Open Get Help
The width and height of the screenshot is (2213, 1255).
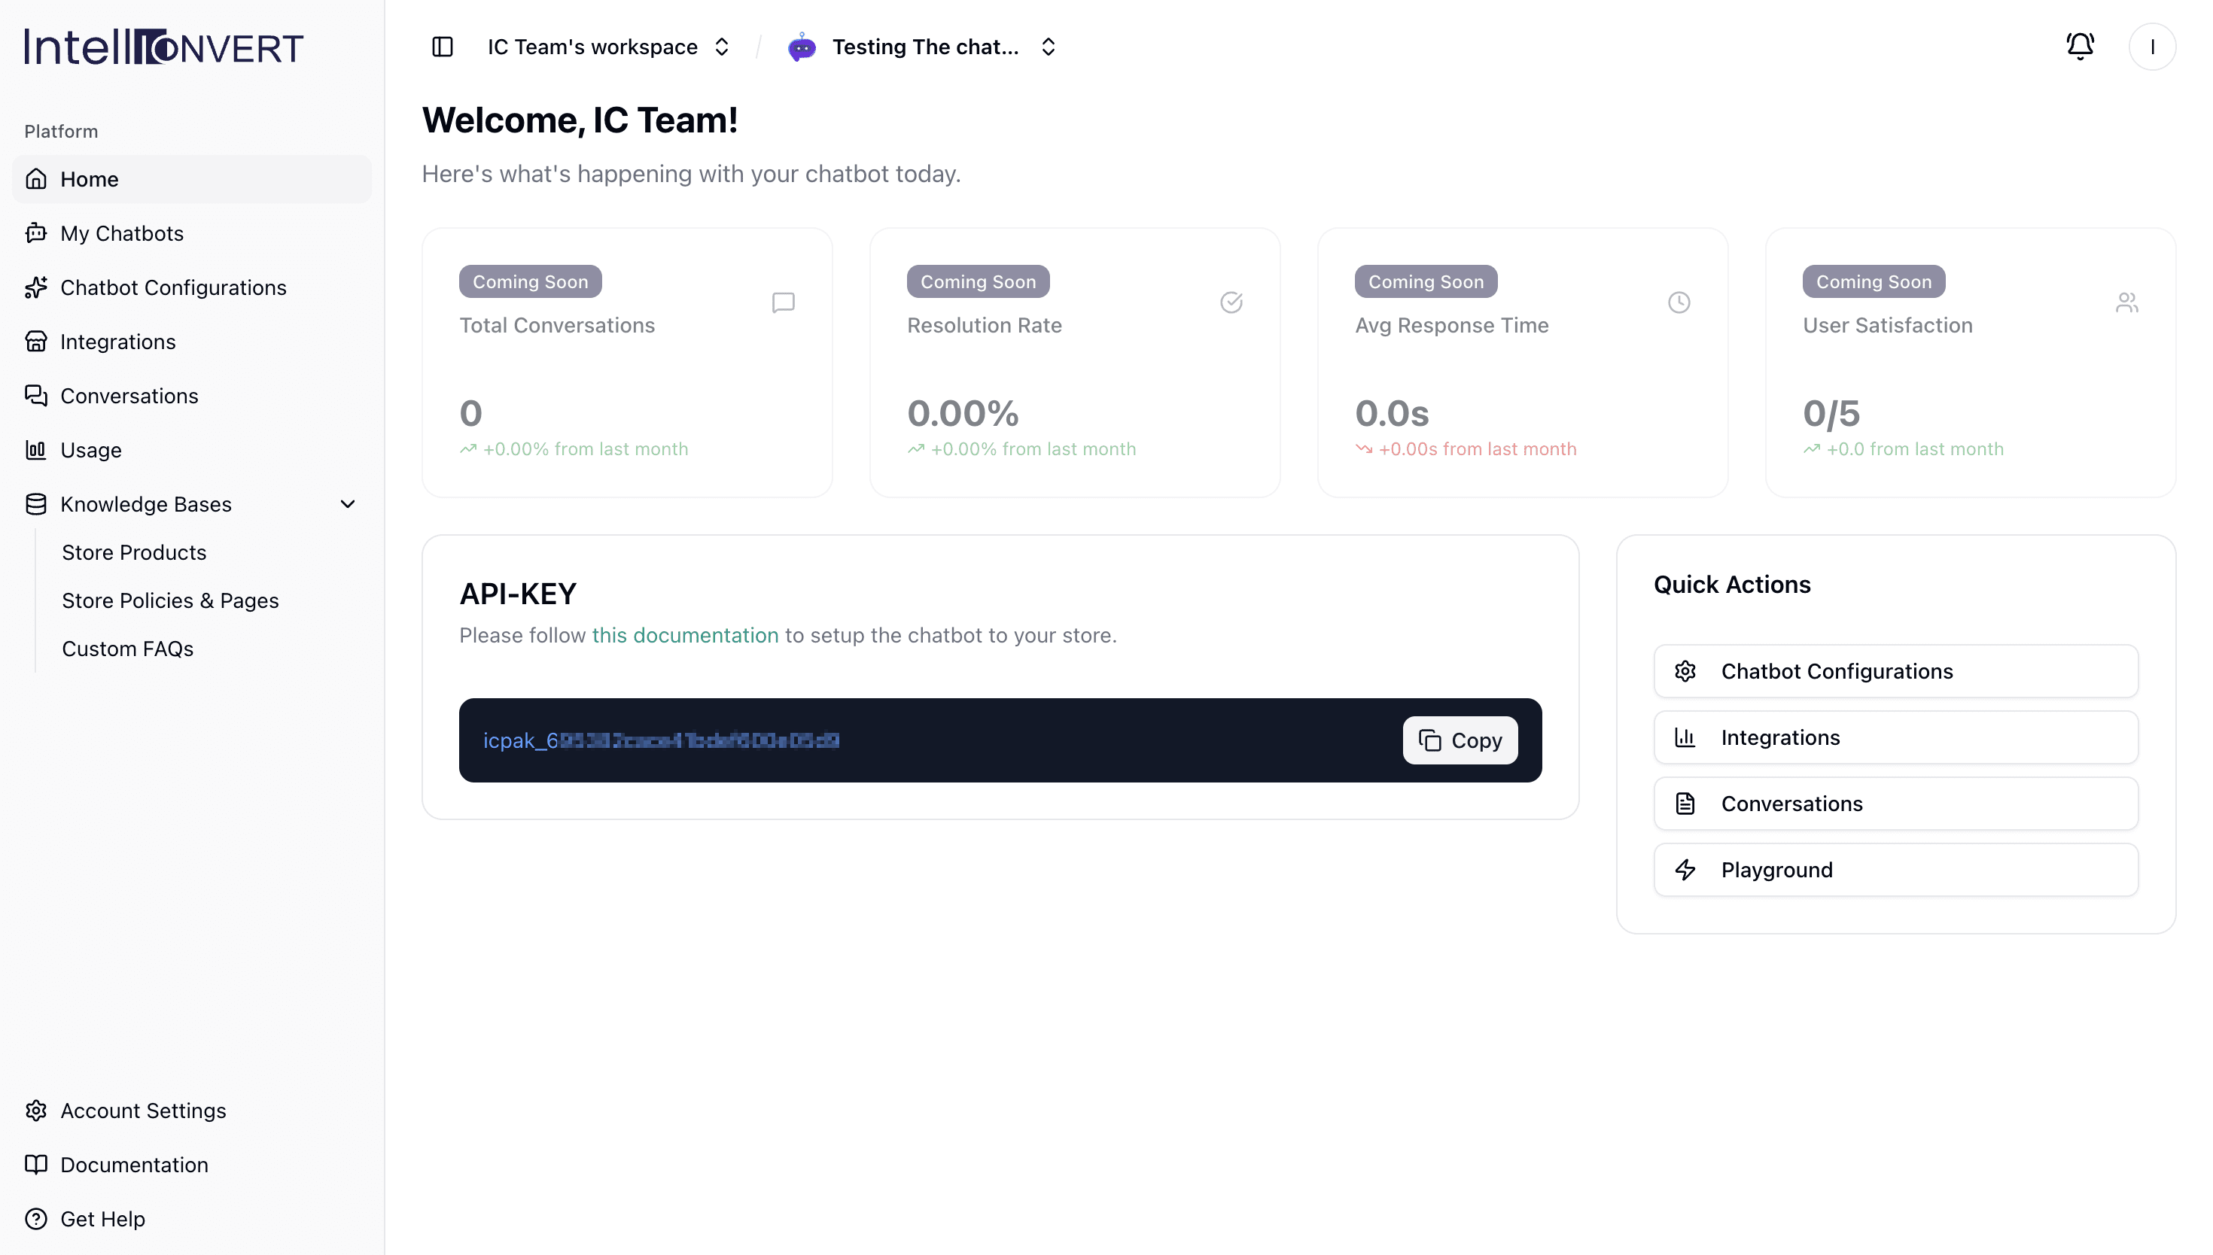point(191,1219)
